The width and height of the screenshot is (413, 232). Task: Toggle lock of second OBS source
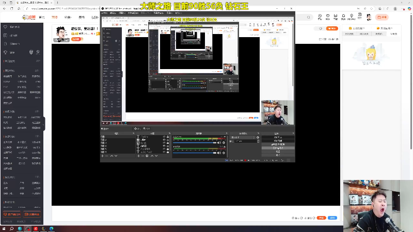(x=168, y=140)
